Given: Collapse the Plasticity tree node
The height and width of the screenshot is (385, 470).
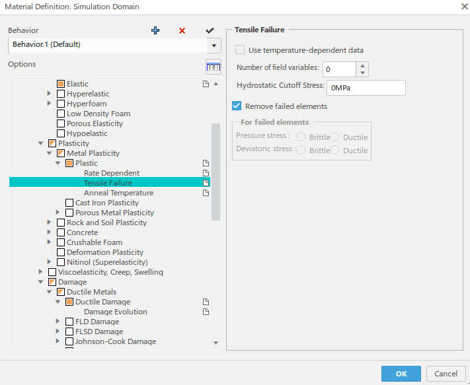Looking at the screenshot, I should (x=41, y=143).
